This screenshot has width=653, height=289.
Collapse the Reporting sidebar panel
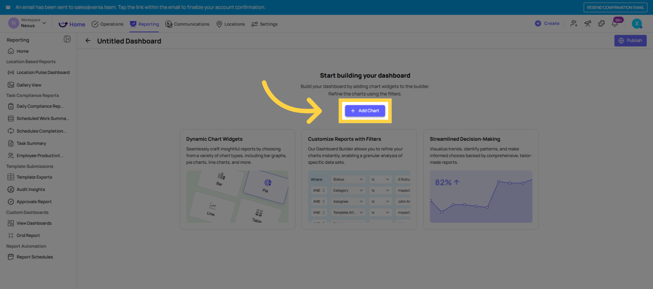point(67,39)
